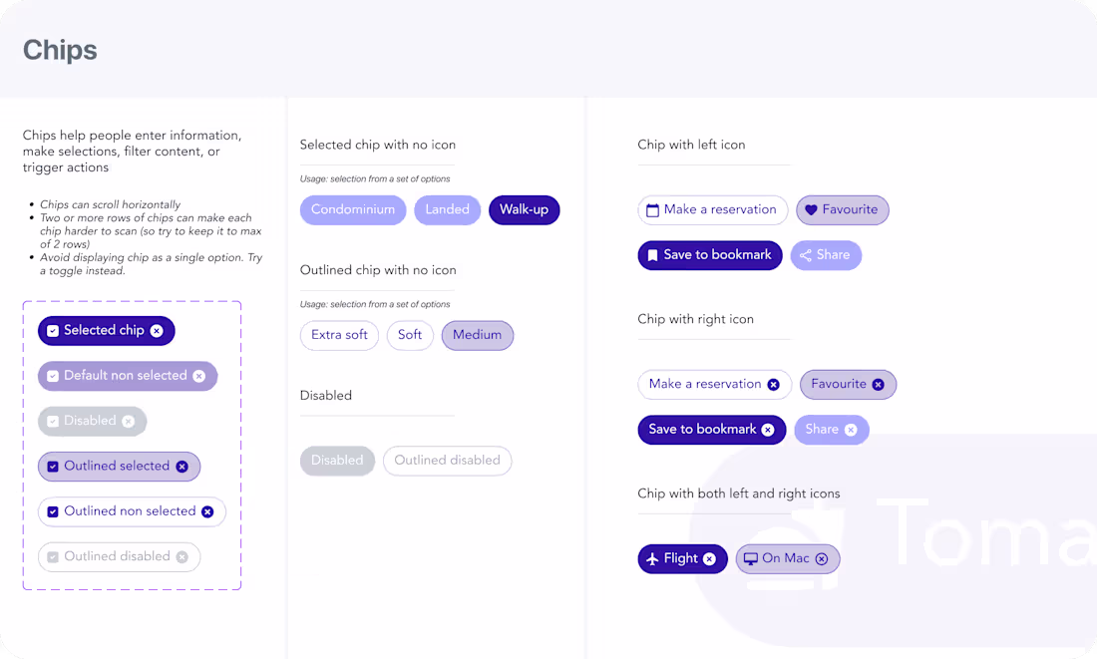Select the Condominium chip
Screen dimensions: 1097x659
(x=352, y=209)
